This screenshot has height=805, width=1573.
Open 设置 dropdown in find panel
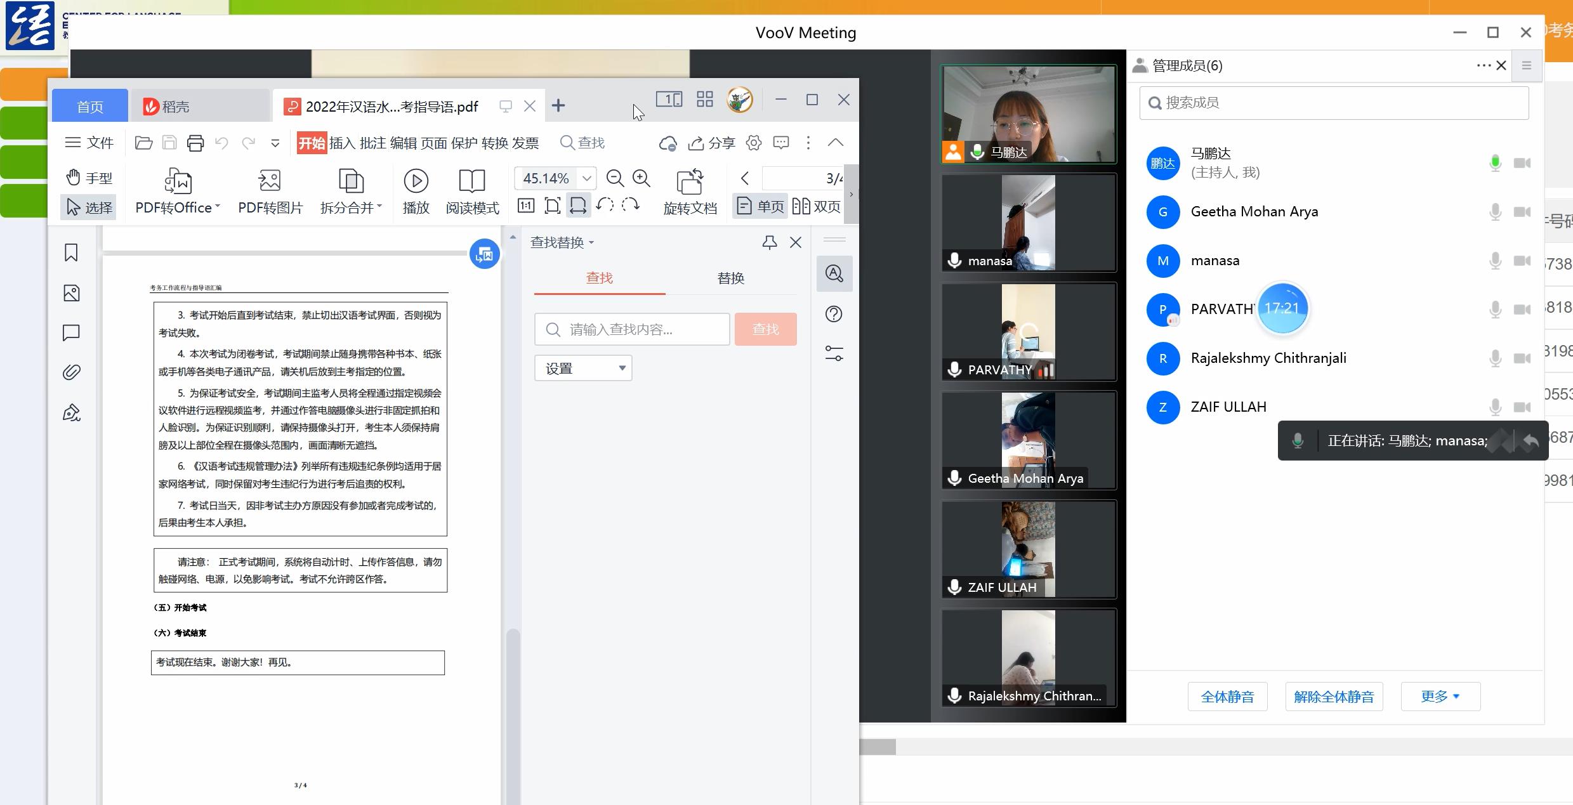tap(583, 368)
